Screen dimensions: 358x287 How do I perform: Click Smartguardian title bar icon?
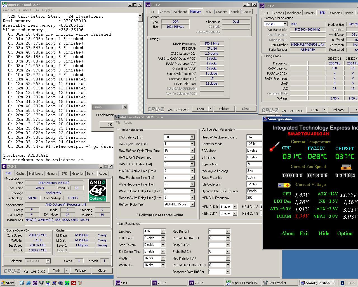click(x=265, y=119)
